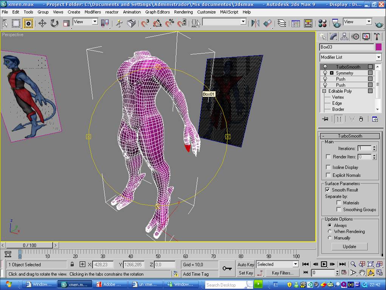Choose the Select and Scale tool

point(66,23)
